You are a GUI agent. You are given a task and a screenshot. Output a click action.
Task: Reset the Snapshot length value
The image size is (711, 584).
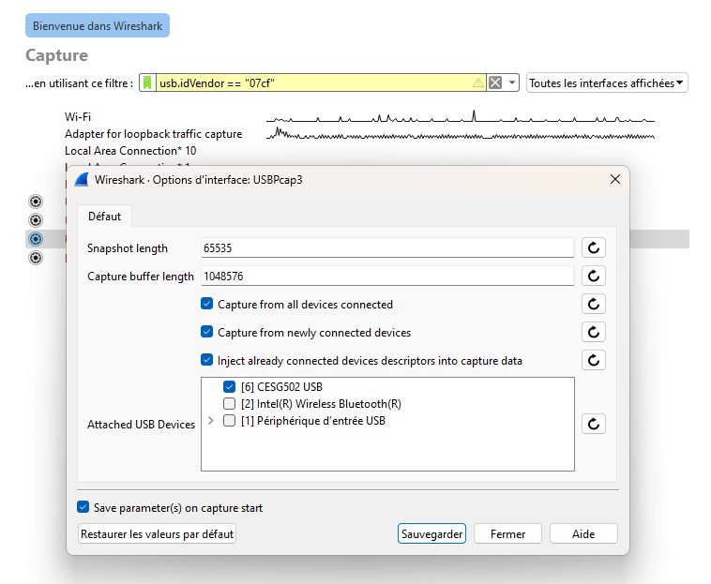click(593, 247)
